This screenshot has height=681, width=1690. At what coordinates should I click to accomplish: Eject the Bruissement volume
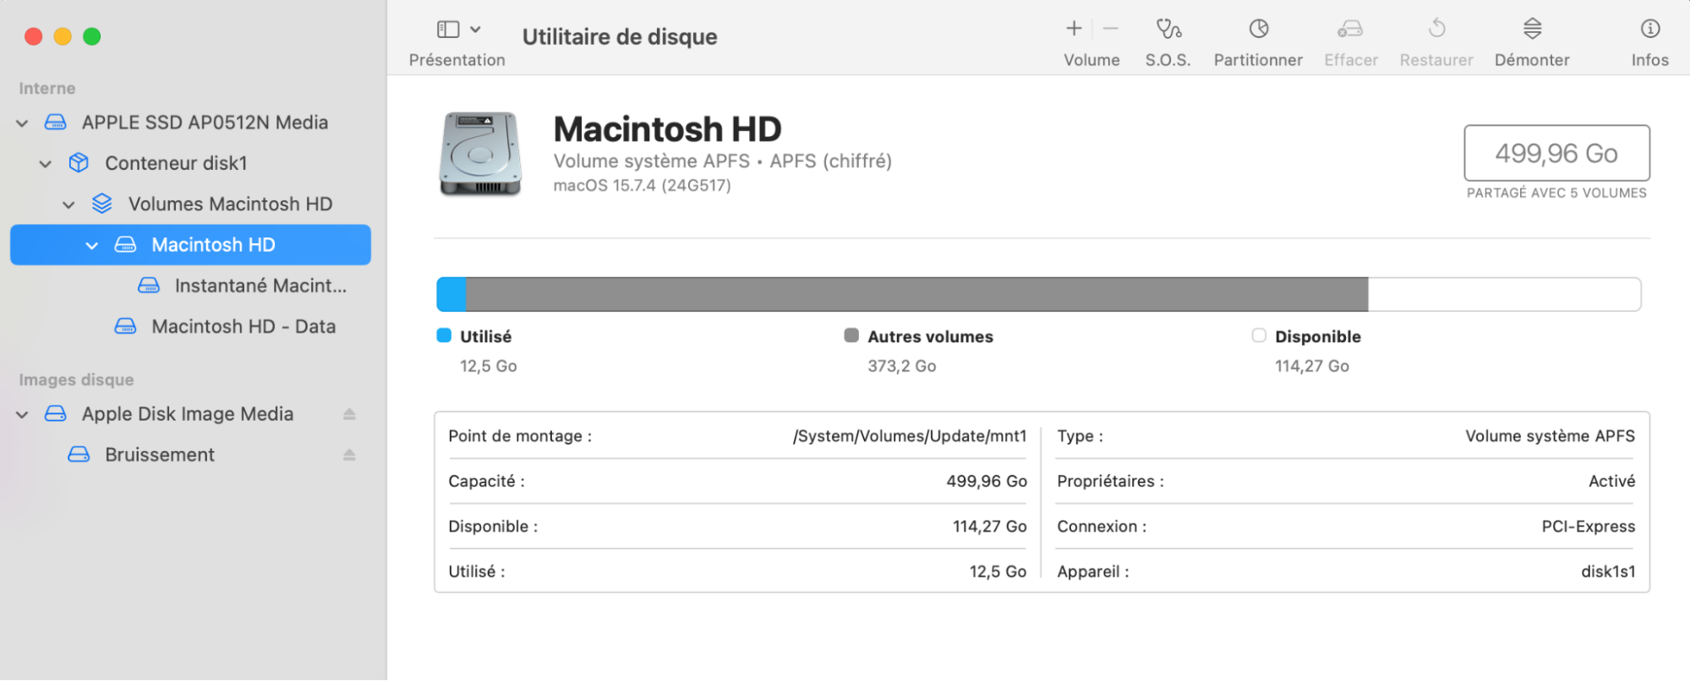tap(349, 455)
